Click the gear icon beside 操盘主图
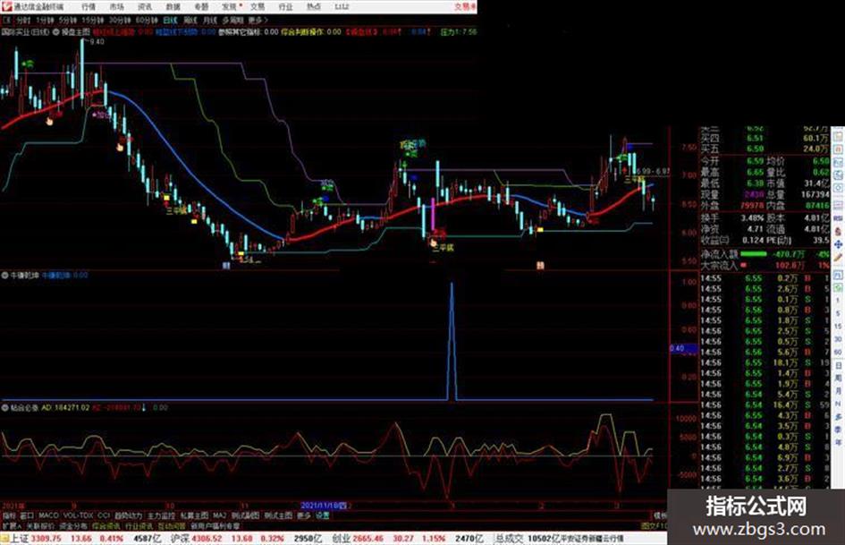 (56, 32)
